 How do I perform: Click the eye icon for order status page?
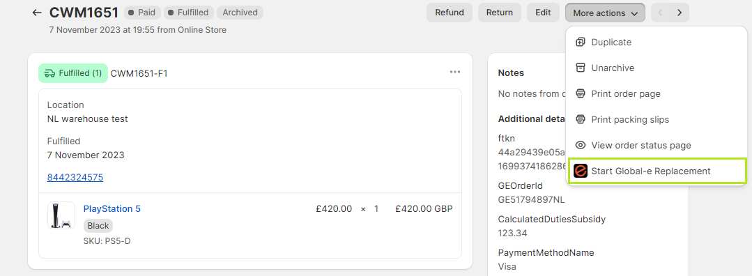(x=581, y=145)
